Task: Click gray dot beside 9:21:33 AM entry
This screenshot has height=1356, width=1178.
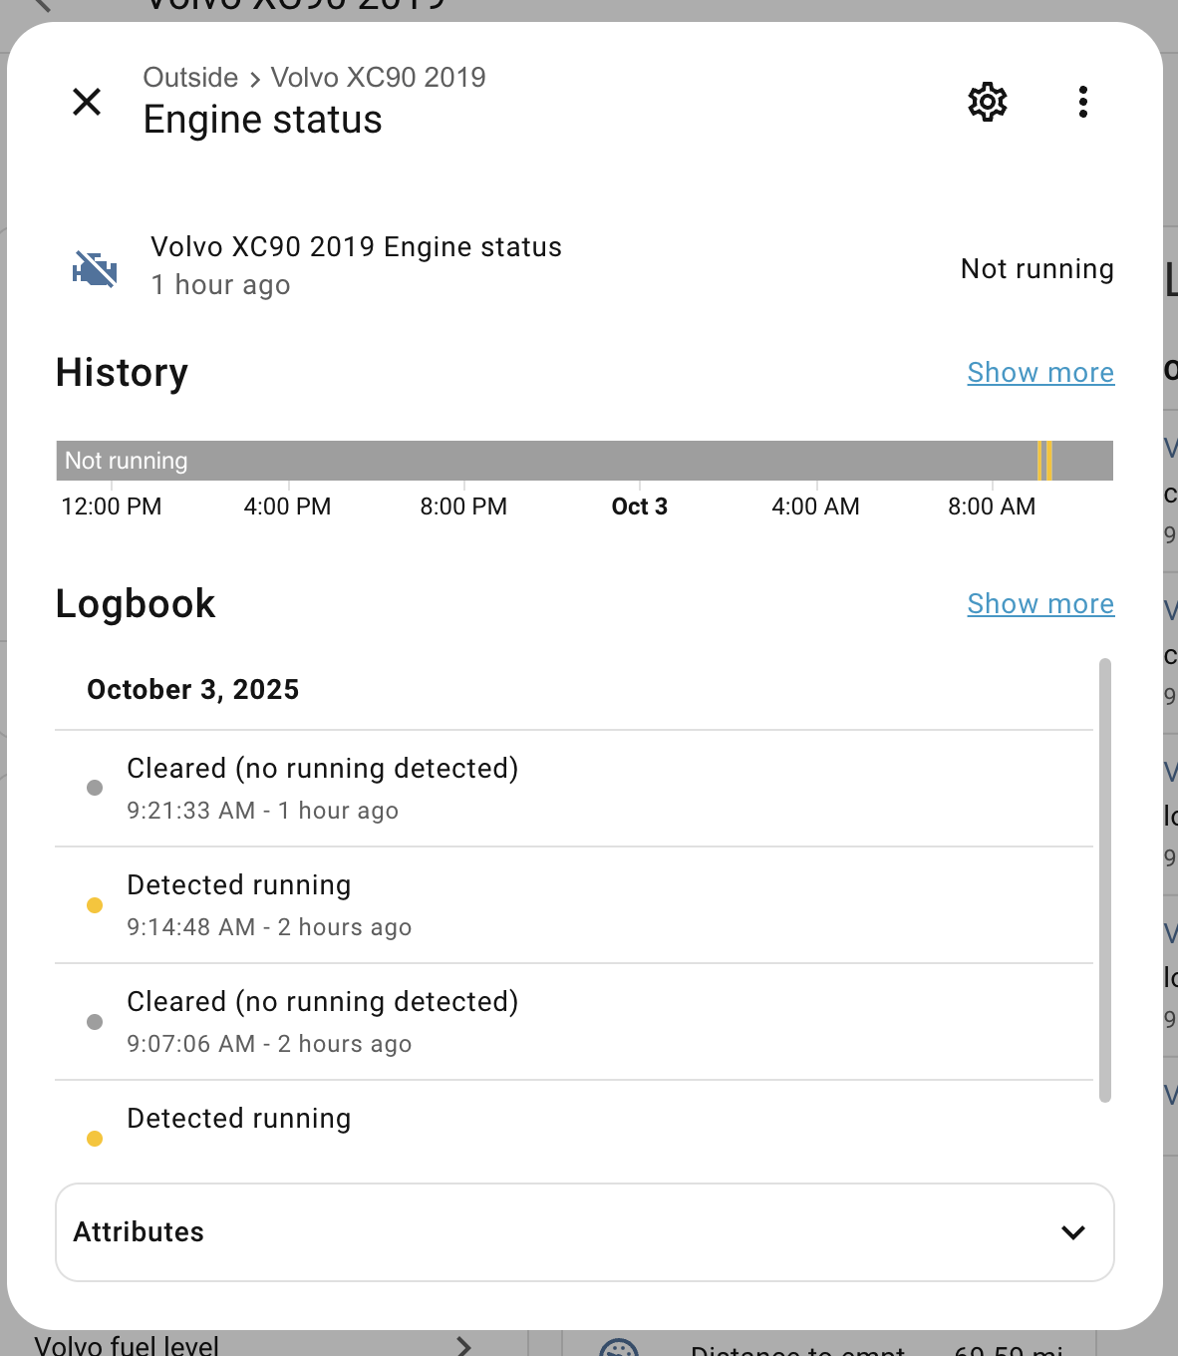Action: coord(95,788)
